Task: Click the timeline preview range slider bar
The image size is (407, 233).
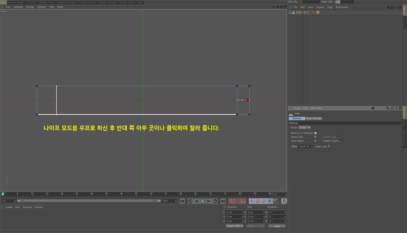Action: pos(89,201)
